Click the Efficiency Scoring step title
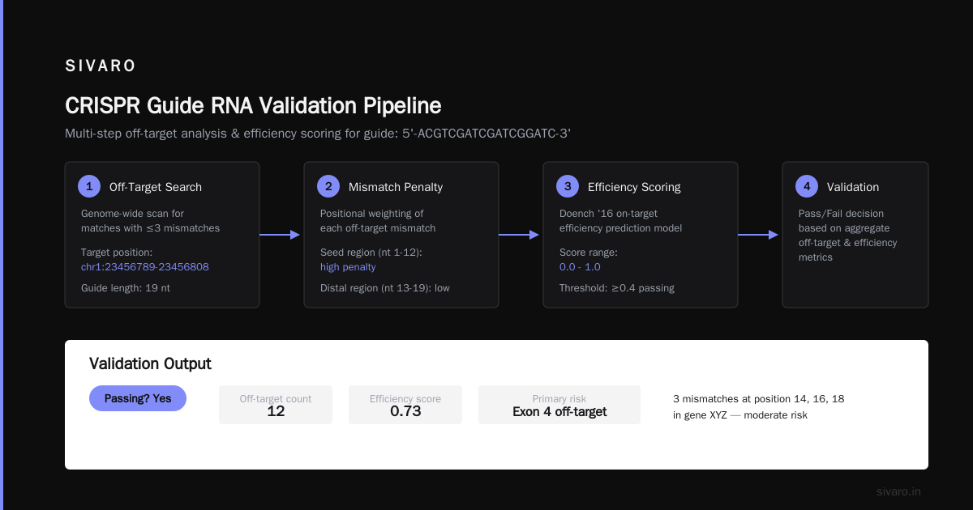 [634, 187]
